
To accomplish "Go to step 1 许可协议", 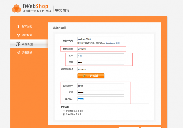I will (x=24, y=27).
